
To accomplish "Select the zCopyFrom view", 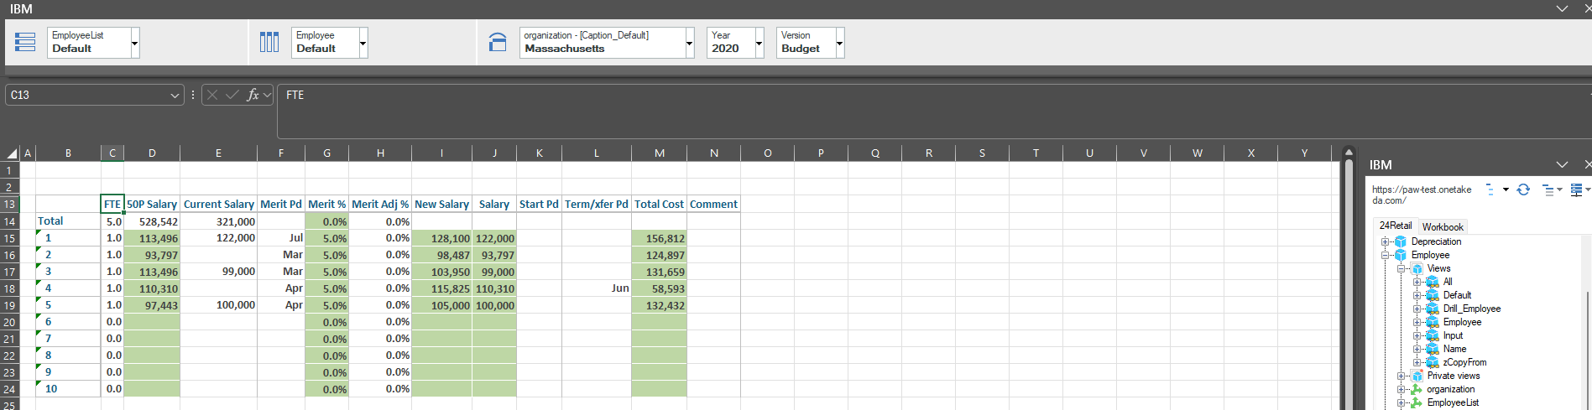I will coord(1464,362).
